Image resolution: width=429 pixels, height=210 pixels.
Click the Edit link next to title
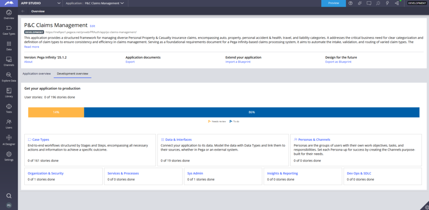(x=93, y=26)
